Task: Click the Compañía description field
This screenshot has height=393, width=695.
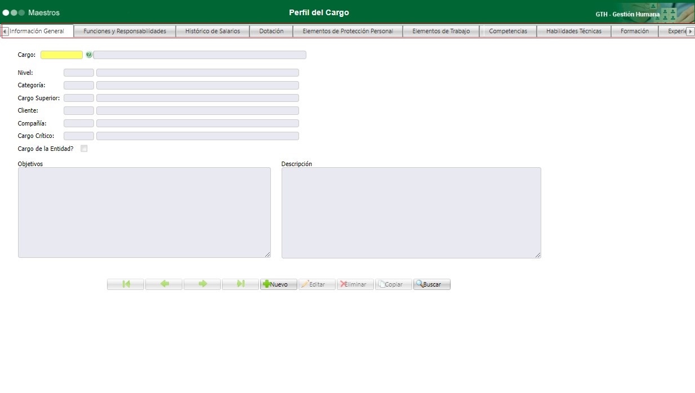Action: tap(198, 123)
